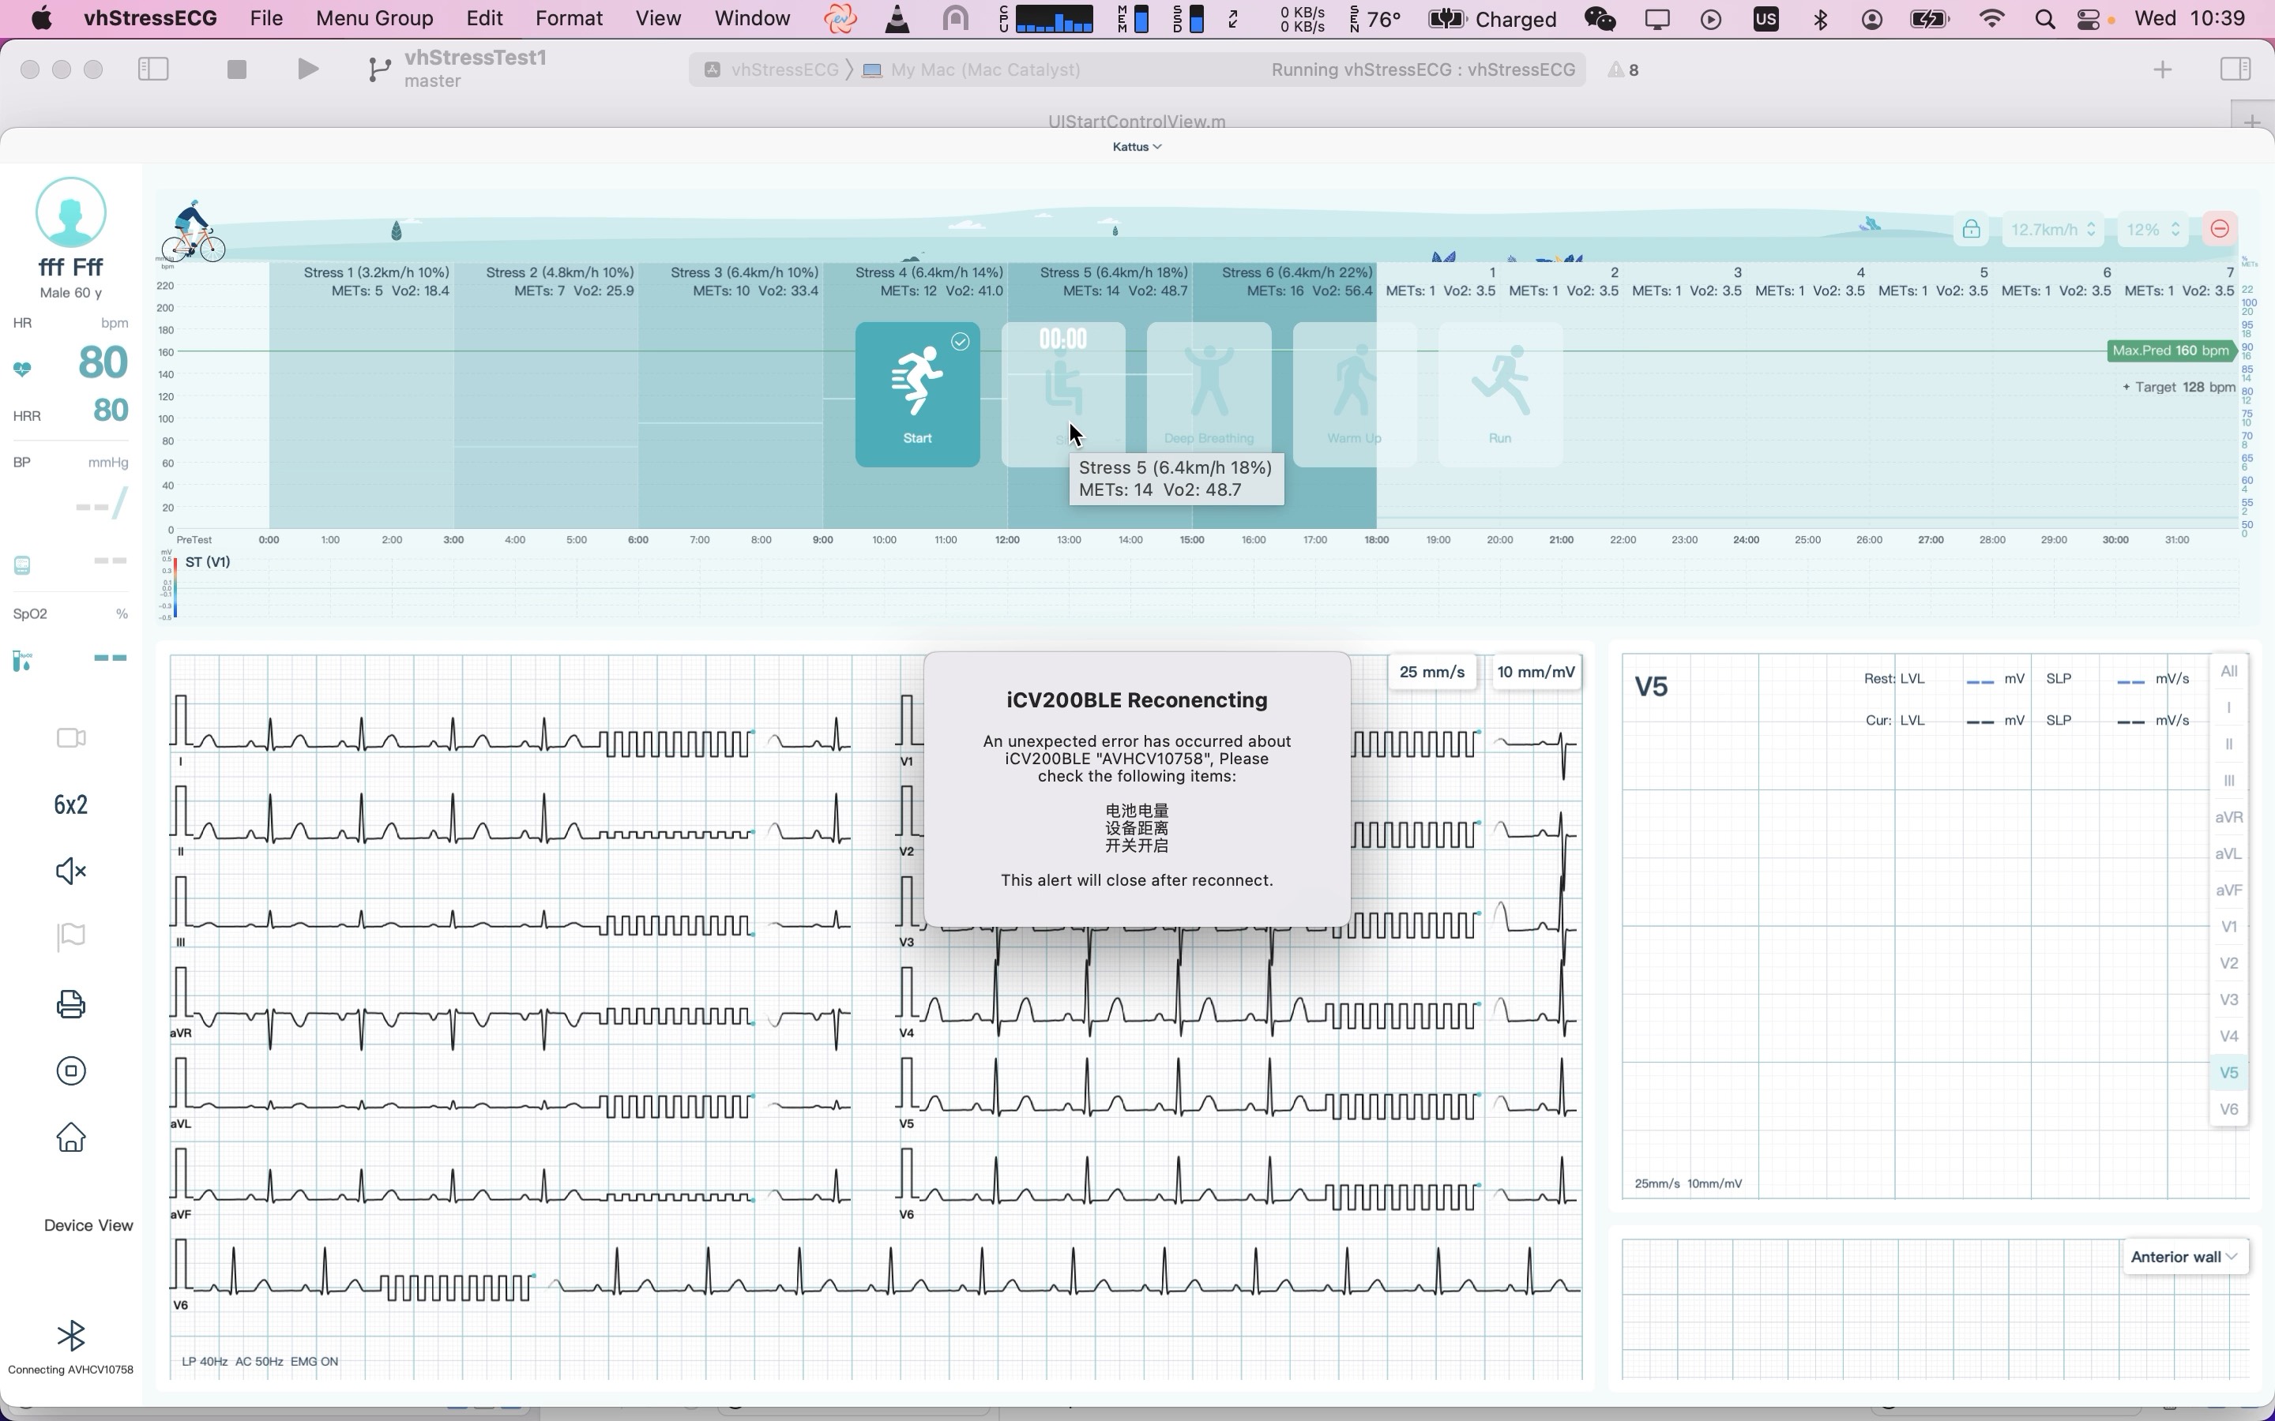This screenshot has width=2275, height=1421.
Task: Open Spotlight search in menu bar
Action: [x=2044, y=19]
